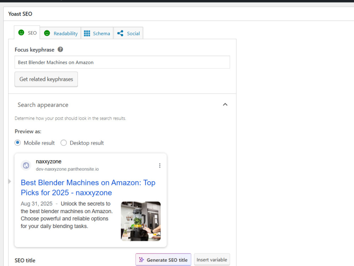Image resolution: width=354 pixels, height=266 pixels.
Task: Open the Schema tab
Action: click(97, 33)
